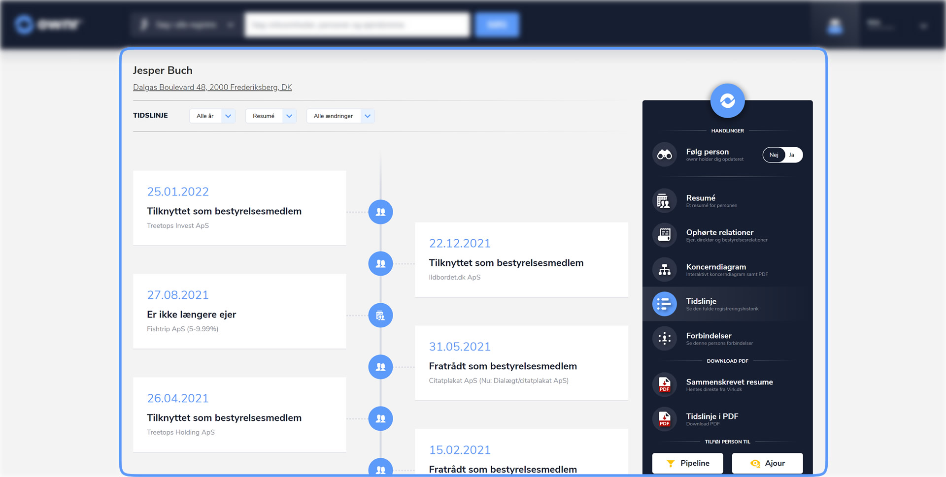Add person to Ajour

click(767, 463)
